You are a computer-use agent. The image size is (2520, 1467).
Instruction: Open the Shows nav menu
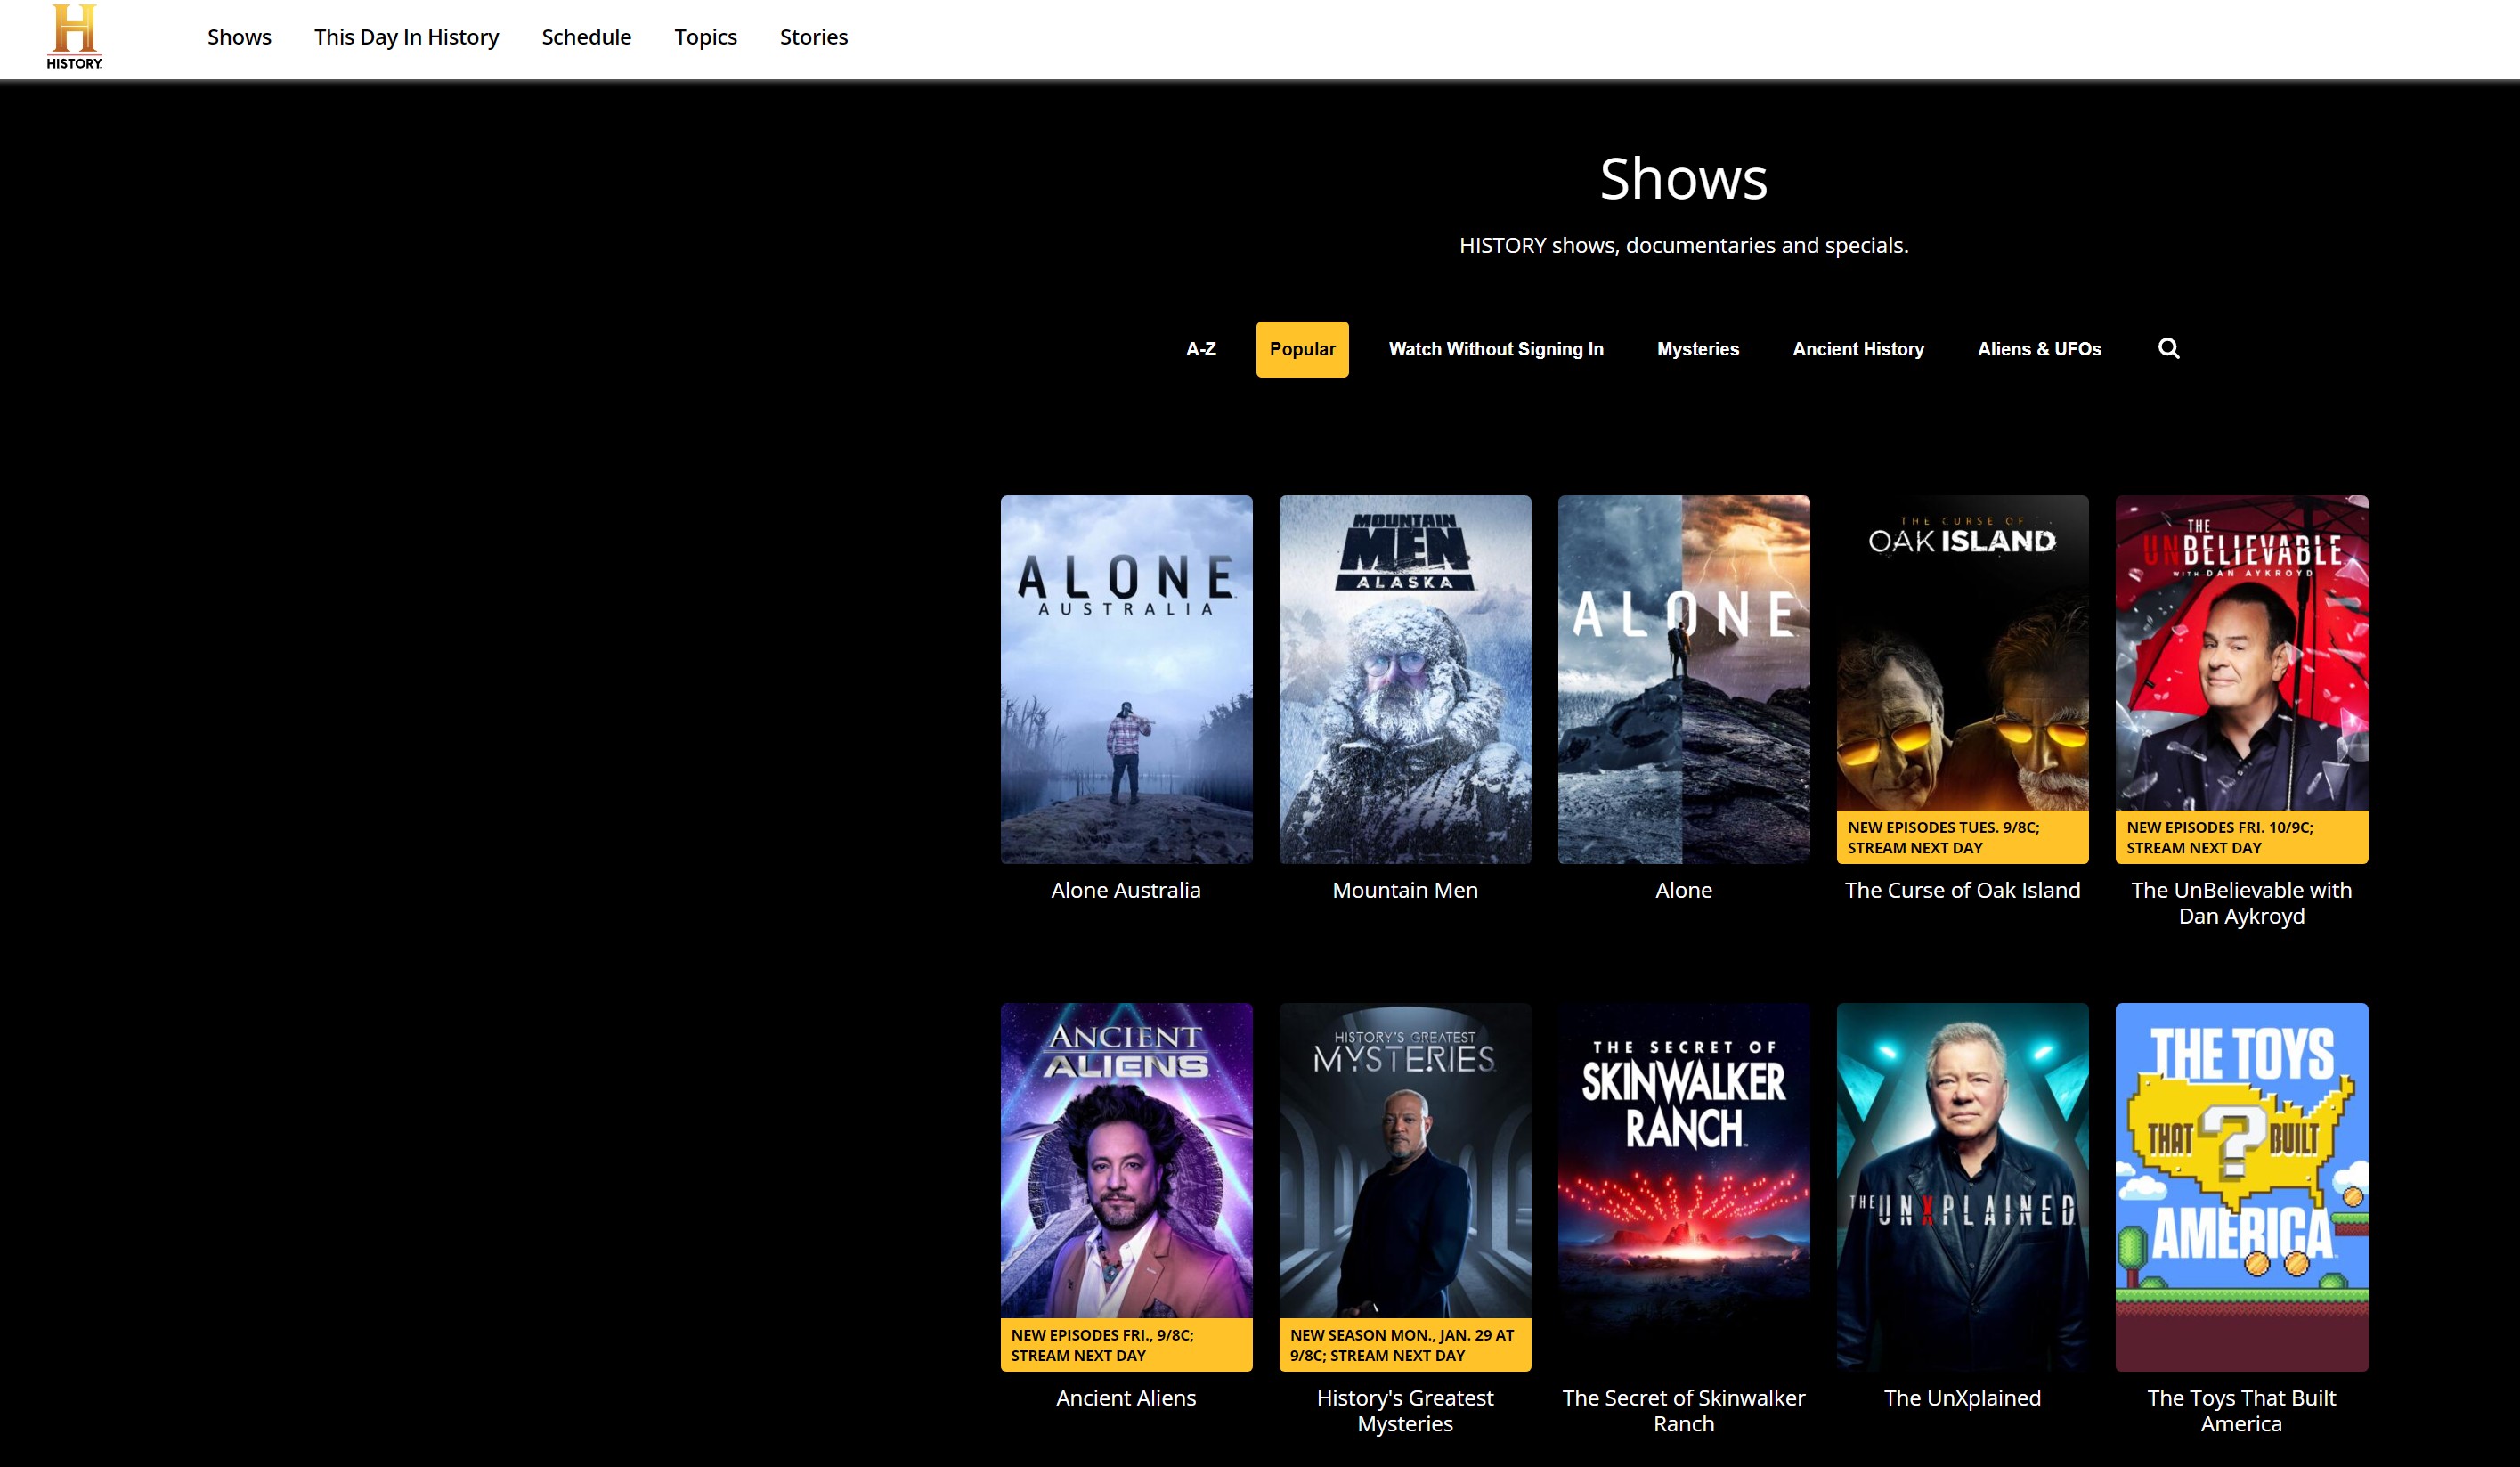click(239, 37)
